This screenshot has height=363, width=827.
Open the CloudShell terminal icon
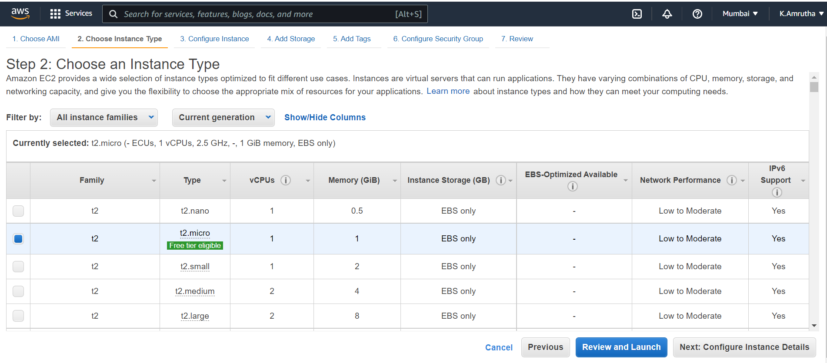(x=637, y=14)
